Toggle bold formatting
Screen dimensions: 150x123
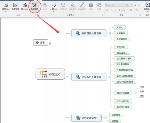point(107,10)
